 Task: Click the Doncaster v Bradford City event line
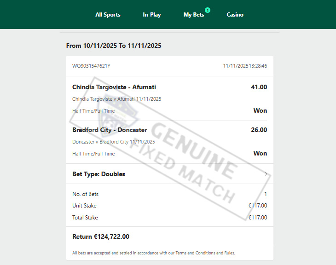[x=113, y=142]
